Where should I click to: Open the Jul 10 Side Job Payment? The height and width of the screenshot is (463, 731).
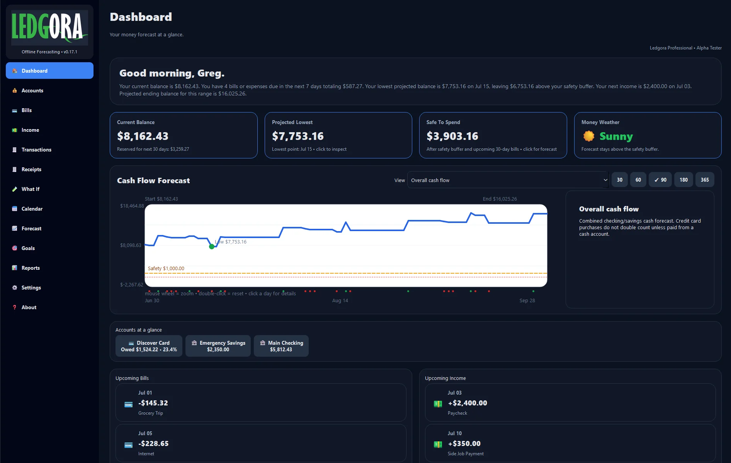pos(570,443)
